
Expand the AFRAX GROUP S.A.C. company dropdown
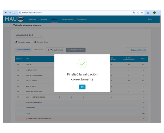(x=29, y=35)
